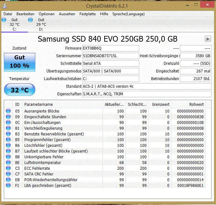Viewport: 216px width, 205px height.
Task: Open the Bearbeiten menu
Action: coord(25,14)
